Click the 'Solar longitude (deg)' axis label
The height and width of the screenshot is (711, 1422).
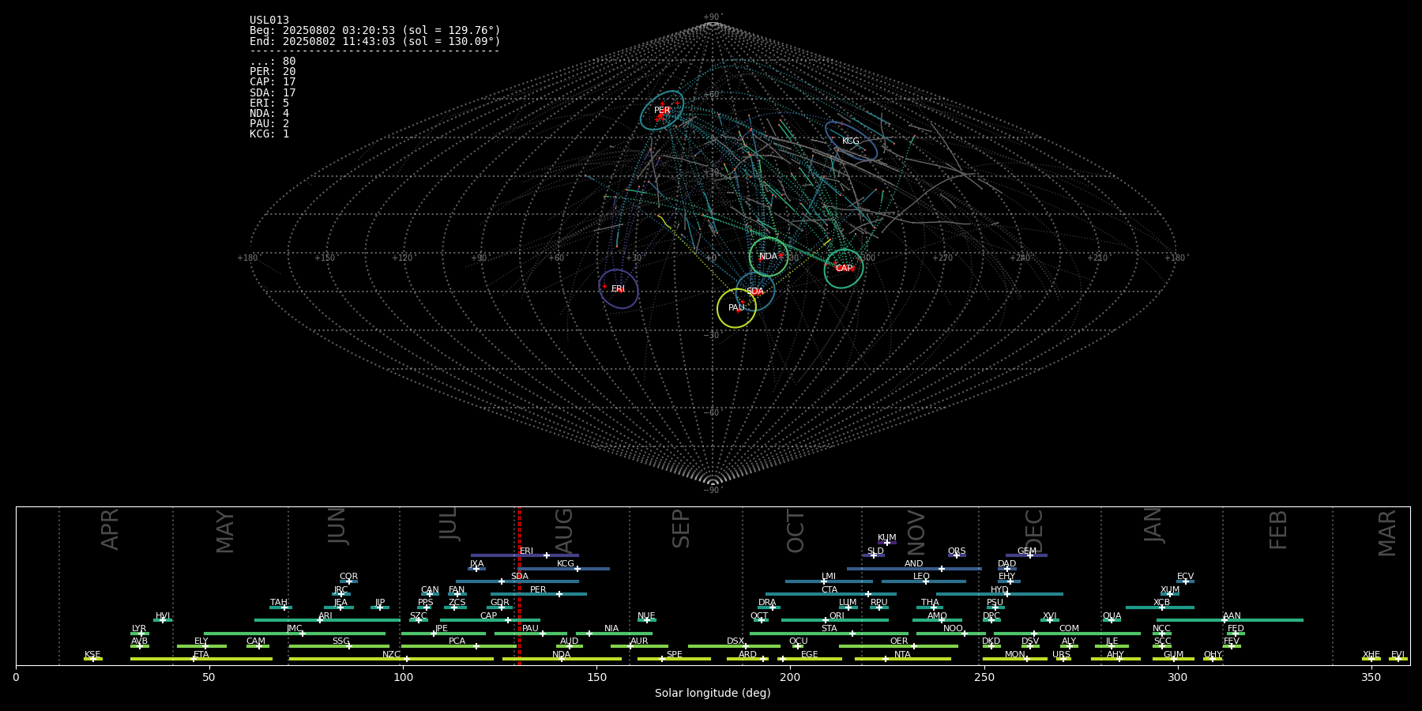[x=713, y=694]
